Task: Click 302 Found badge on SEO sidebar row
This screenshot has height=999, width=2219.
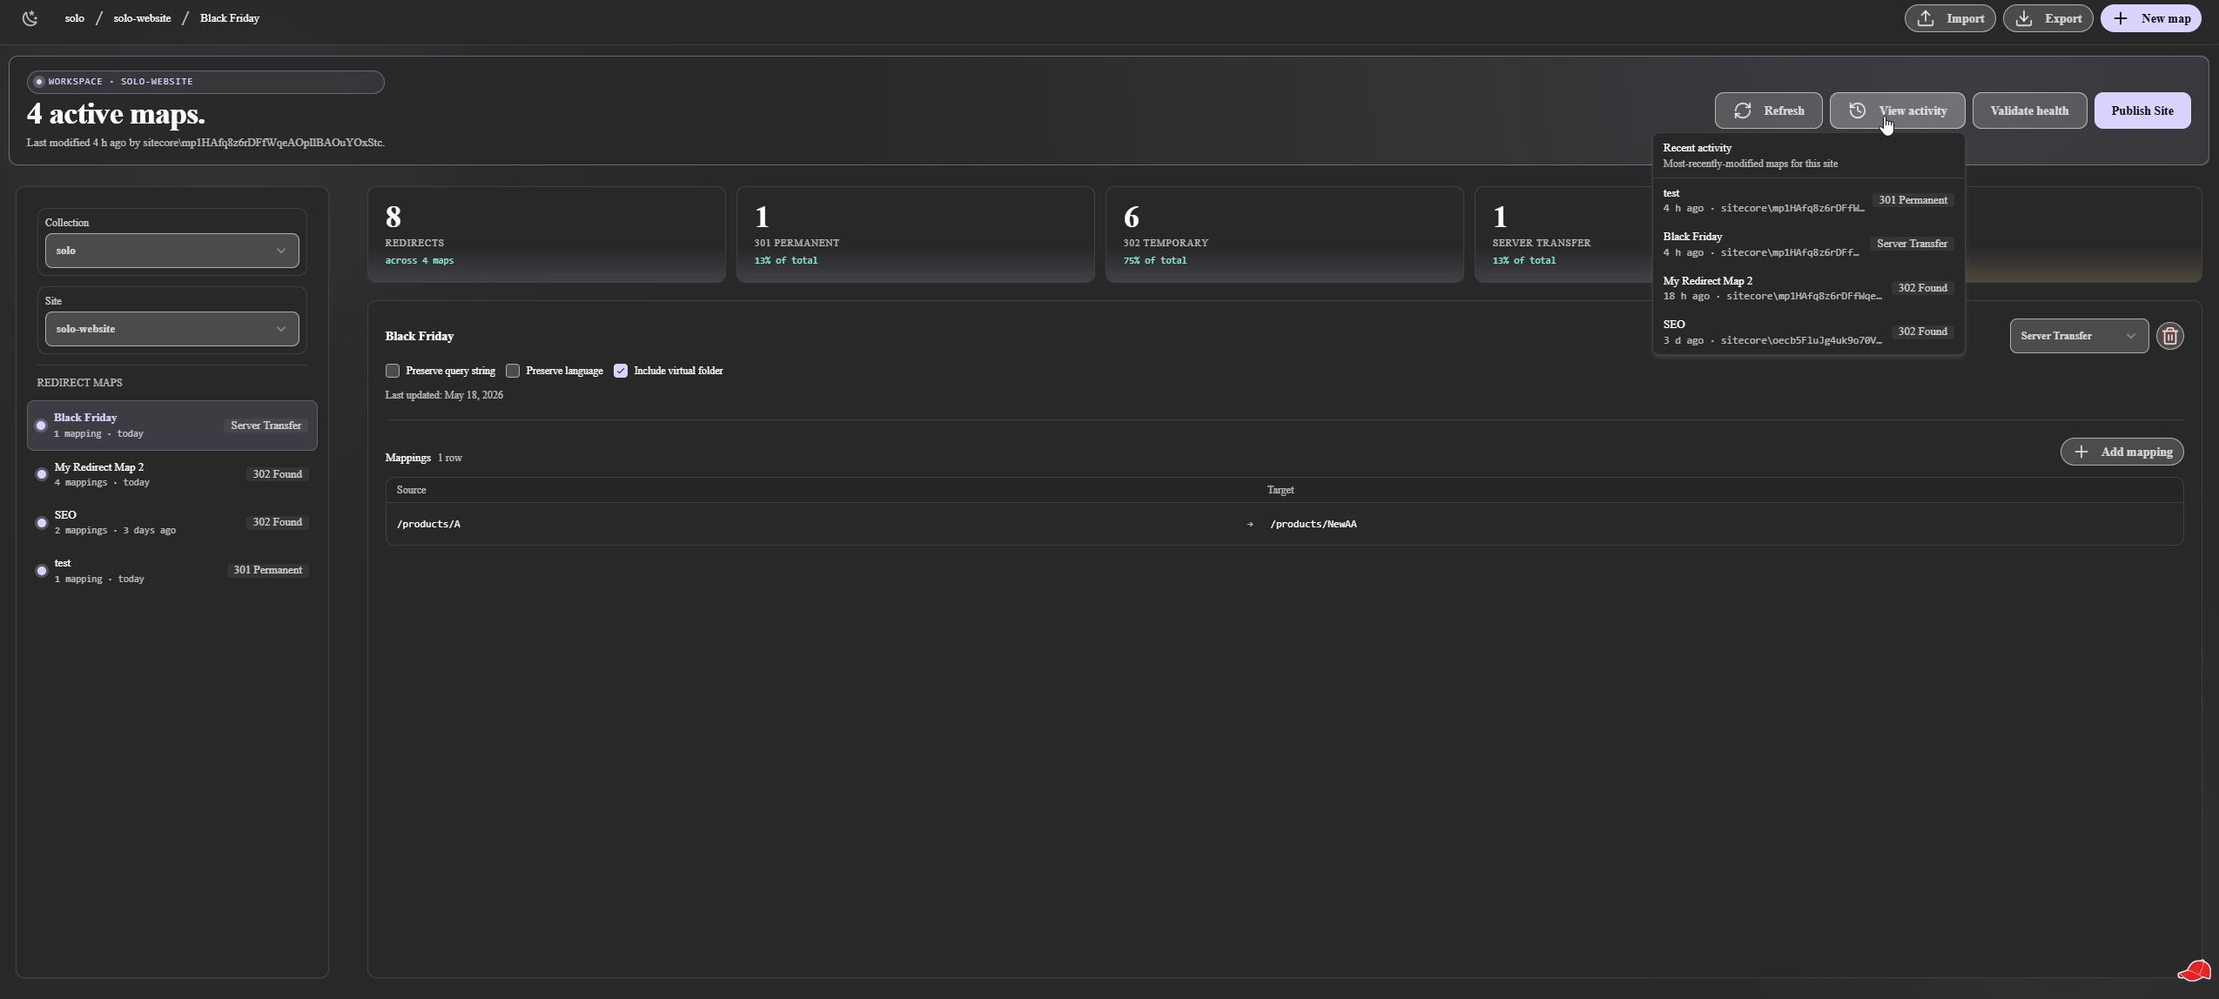Action: pyautogui.click(x=277, y=522)
